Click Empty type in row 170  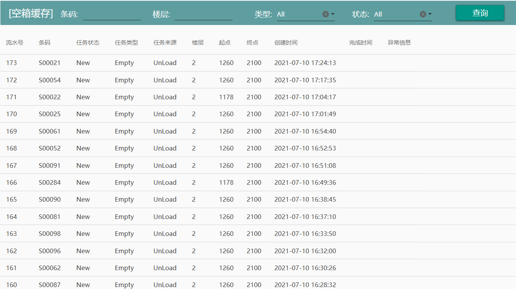(124, 114)
